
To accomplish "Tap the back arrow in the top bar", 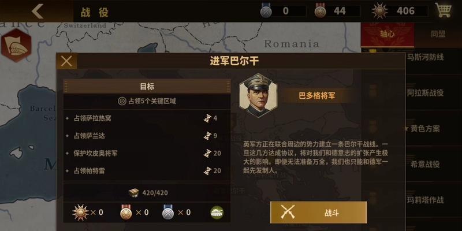I will (38, 11).
